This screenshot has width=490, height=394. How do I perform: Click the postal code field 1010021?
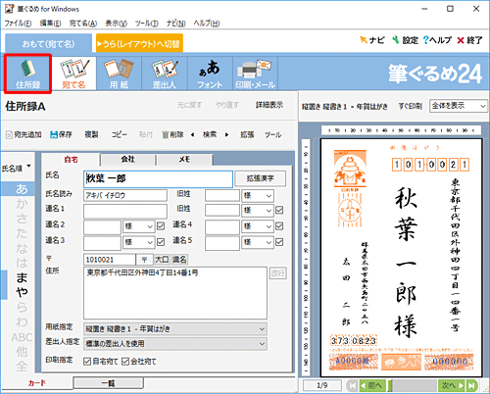point(110,260)
